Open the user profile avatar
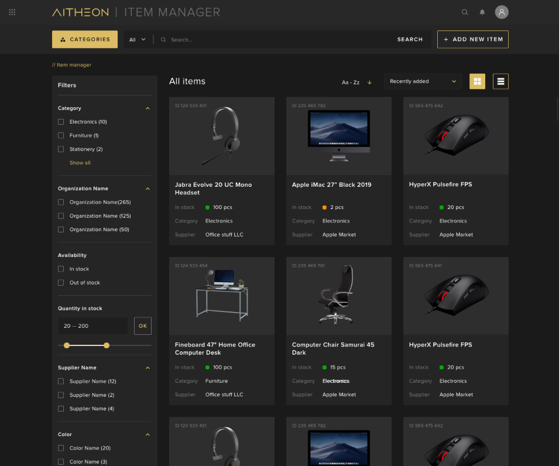Image resolution: width=559 pixels, height=466 pixels. pyautogui.click(x=501, y=12)
